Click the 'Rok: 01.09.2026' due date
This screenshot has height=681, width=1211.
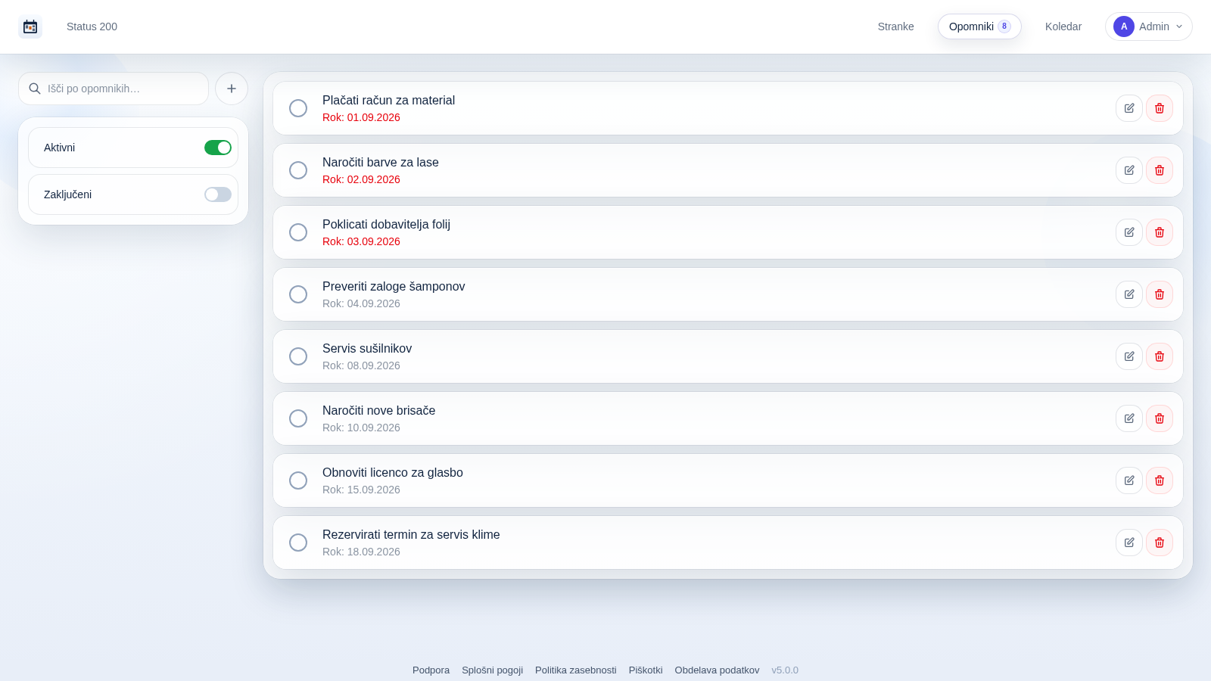pyautogui.click(x=361, y=117)
